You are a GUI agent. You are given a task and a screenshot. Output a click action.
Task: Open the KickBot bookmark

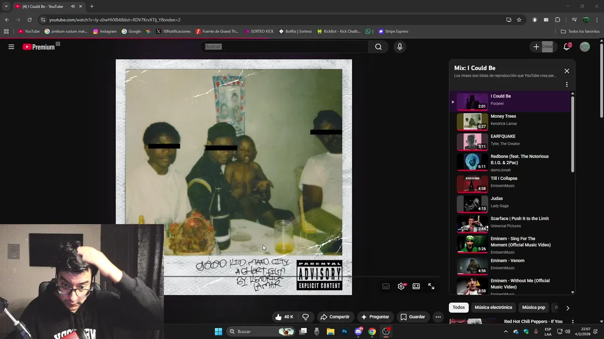pos(339,32)
